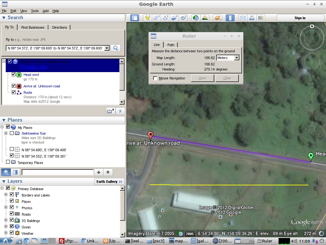Screen dimensions: 326x245
Task: Click the north N compass marker
Action: pyautogui.click(x=312, y=26)
